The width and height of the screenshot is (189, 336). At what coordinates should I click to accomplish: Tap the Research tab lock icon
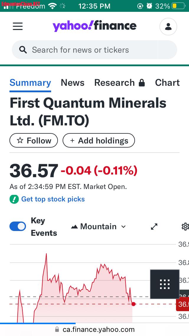pos(142,83)
